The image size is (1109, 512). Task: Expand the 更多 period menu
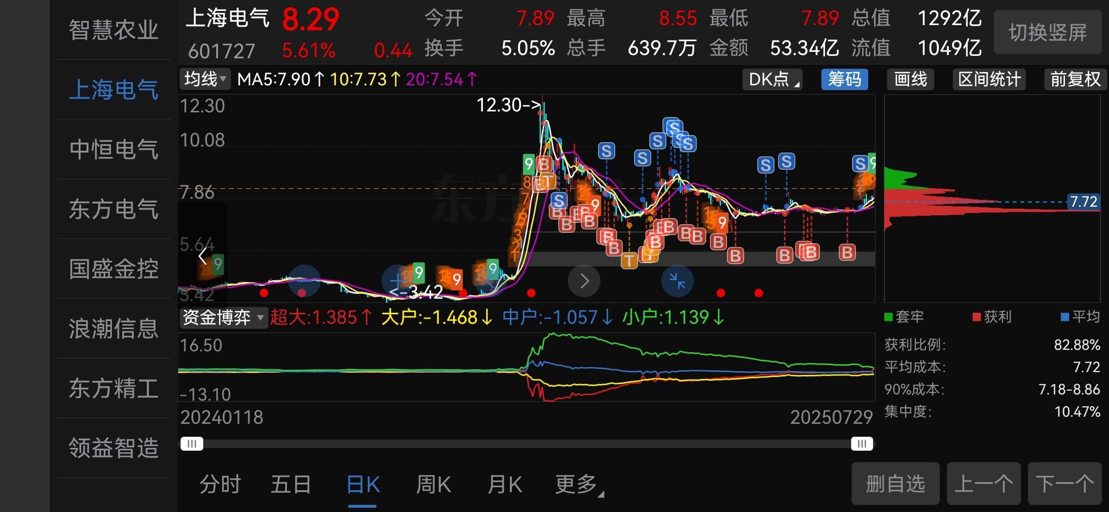click(579, 485)
